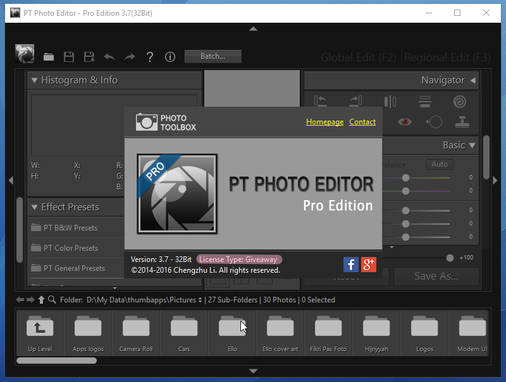Image resolution: width=506 pixels, height=382 pixels.
Task: Collapse the bottom filmstrip with down arrow
Action: click(254, 371)
